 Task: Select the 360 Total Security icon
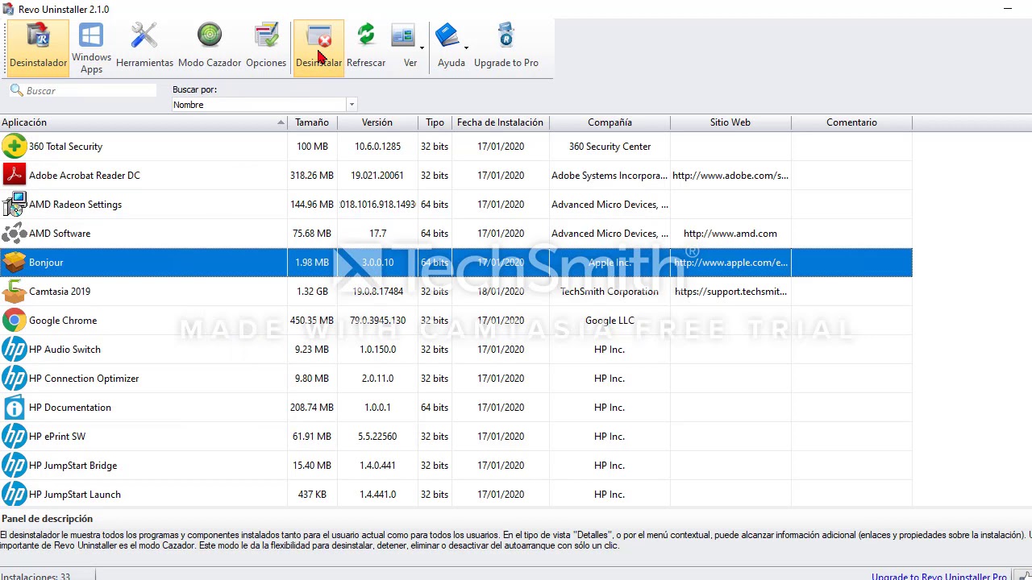15,147
